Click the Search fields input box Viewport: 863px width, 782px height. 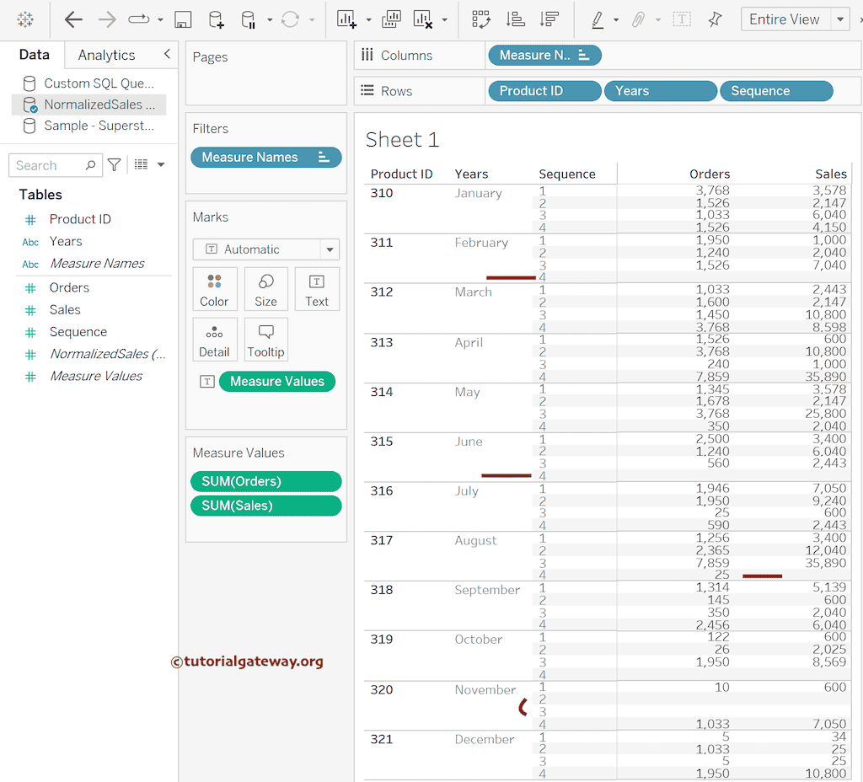pyautogui.click(x=49, y=165)
